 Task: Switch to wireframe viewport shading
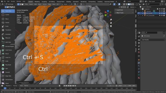click(127, 4)
